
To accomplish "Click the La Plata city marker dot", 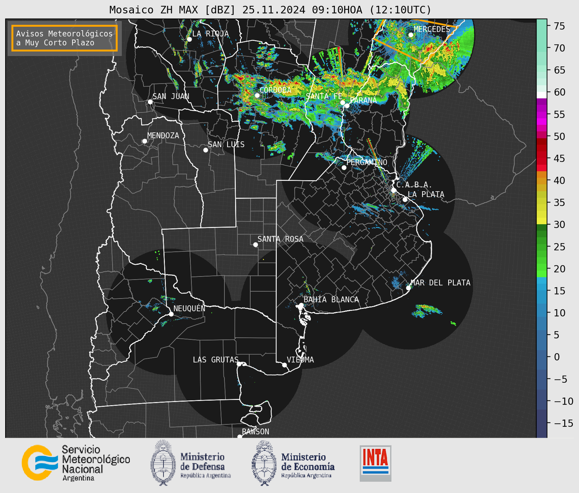I will [405, 200].
